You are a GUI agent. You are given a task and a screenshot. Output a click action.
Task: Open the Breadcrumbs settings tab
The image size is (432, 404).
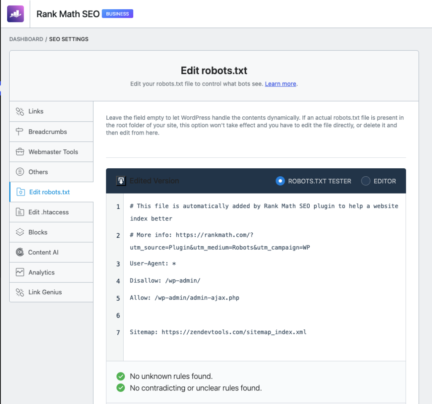(x=51, y=132)
